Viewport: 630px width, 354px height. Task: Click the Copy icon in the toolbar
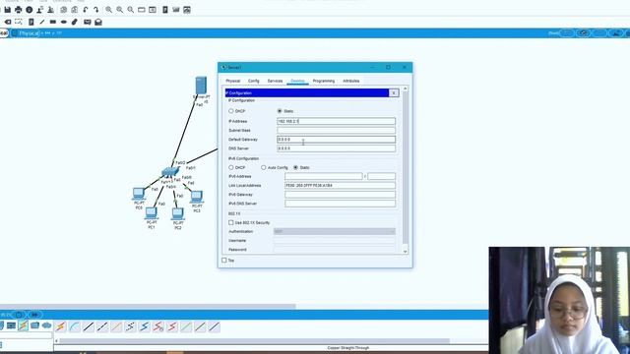tap(63, 10)
